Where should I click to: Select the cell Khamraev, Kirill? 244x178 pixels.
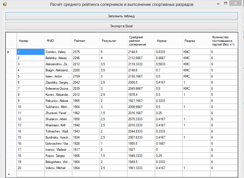pos(58,125)
